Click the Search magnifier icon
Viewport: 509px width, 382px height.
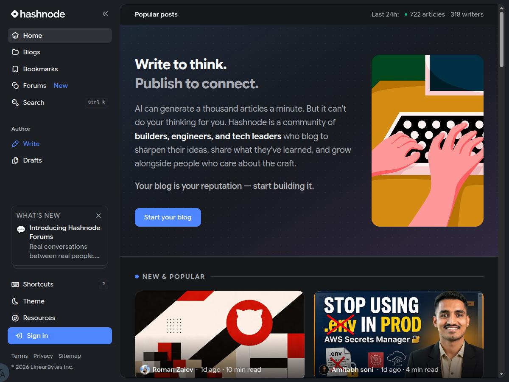[15, 103]
